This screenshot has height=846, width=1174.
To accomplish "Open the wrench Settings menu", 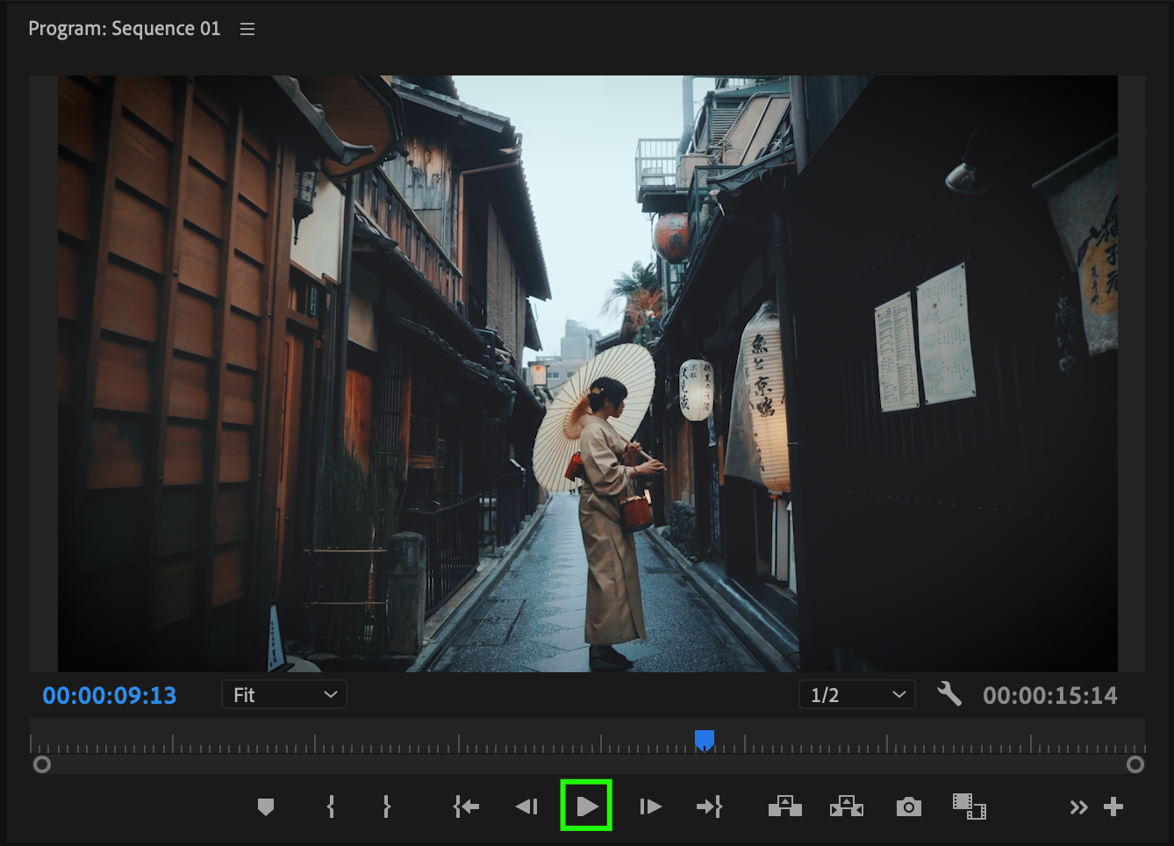I will [949, 694].
